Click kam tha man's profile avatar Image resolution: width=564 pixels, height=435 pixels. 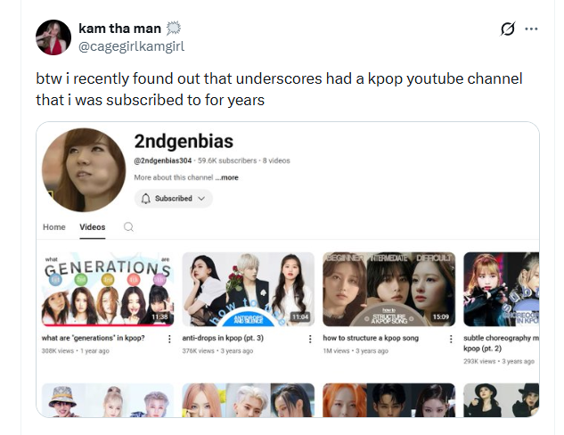click(x=53, y=37)
